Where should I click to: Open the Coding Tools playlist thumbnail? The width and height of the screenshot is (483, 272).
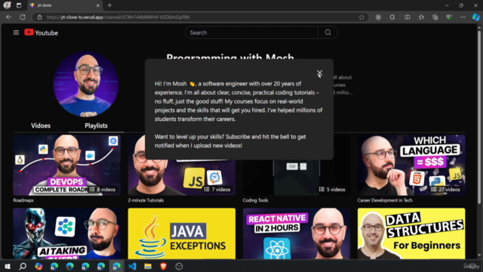297,178
